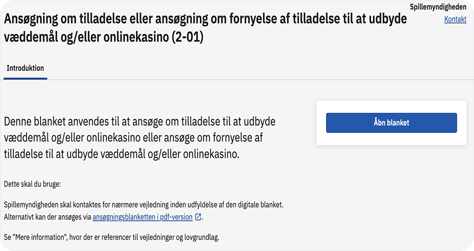Screen dimensions: 474x251
Task: Click the lead paragraph line starting "væddemål og/eller onlinekasino eller"
Action: (x=133, y=138)
